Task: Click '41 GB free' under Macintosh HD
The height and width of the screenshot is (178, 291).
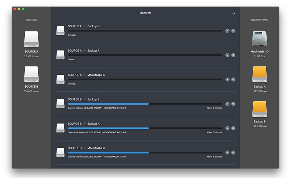Action: (260, 56)
